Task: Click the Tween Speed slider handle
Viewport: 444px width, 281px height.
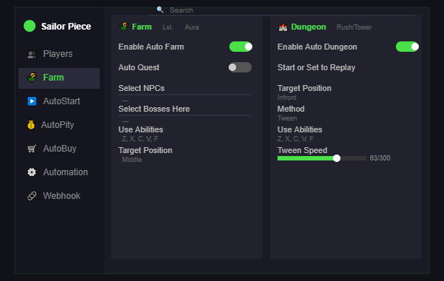Action: [x=337, y=158]
